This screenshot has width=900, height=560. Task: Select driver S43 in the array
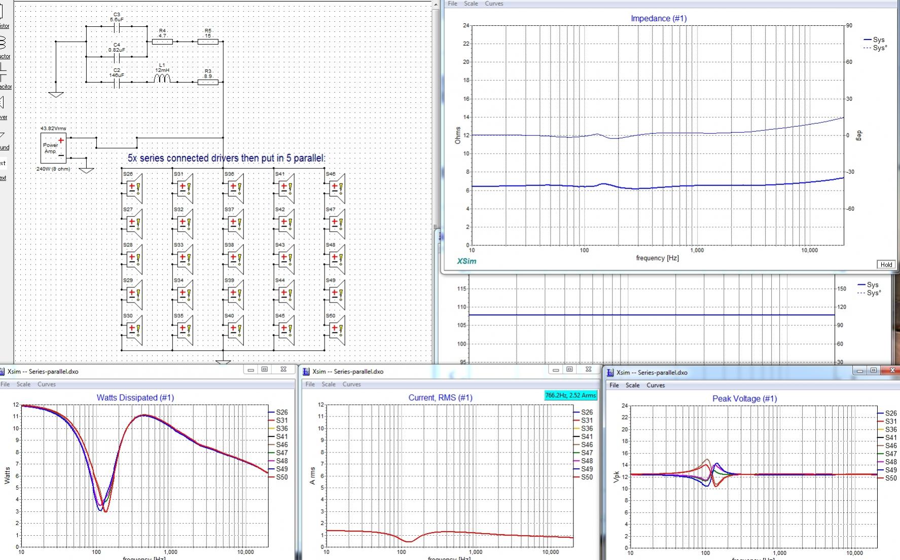click(x=286, y=258)
